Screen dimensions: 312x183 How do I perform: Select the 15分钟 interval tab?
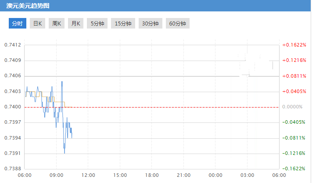[123, 24]
